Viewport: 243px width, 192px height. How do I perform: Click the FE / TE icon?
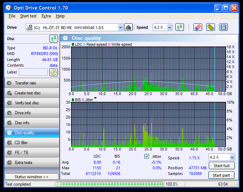click(x=10, y=153)
